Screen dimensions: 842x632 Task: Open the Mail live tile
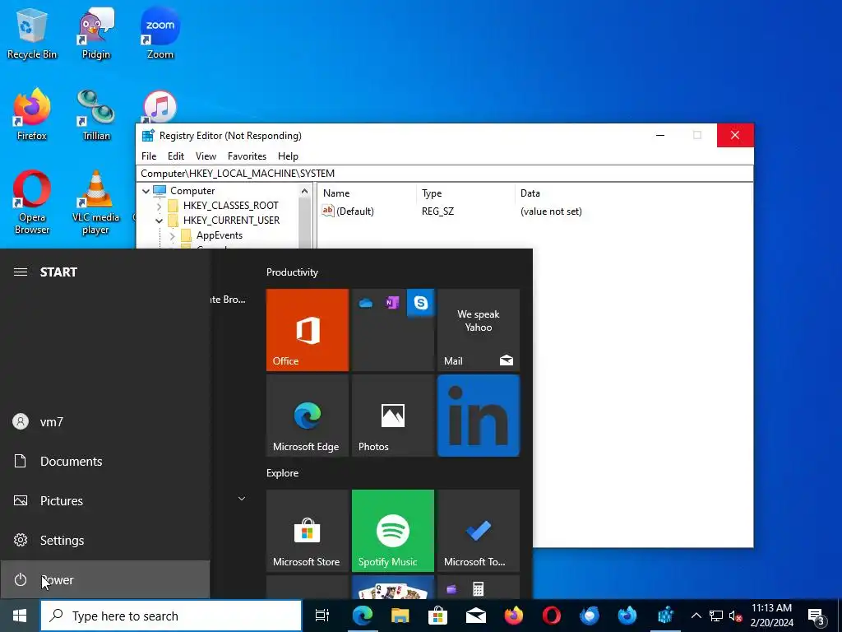pos(479,330)
